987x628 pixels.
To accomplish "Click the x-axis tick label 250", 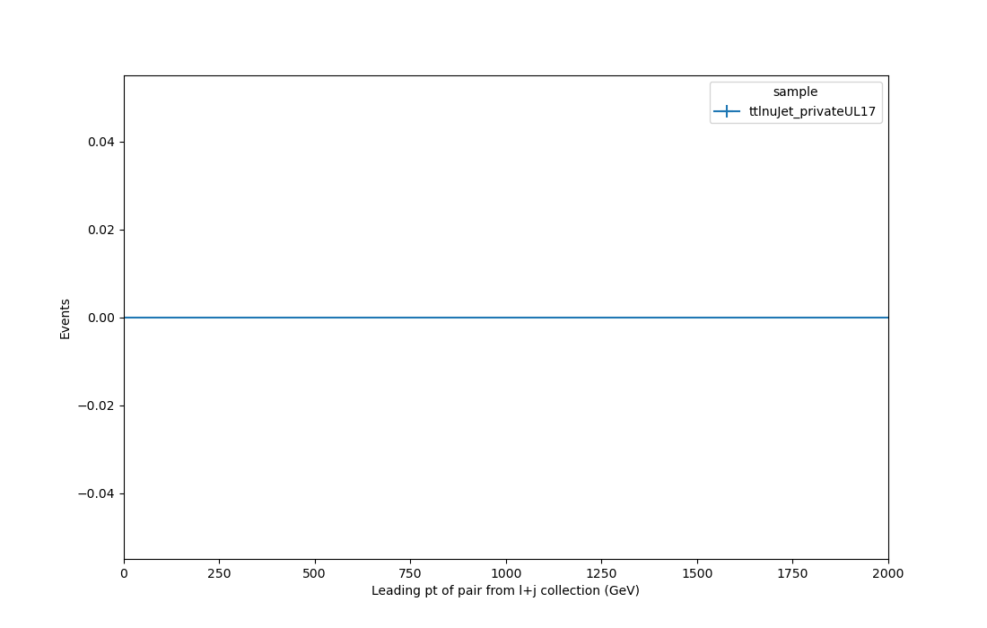I will (219, 573).
